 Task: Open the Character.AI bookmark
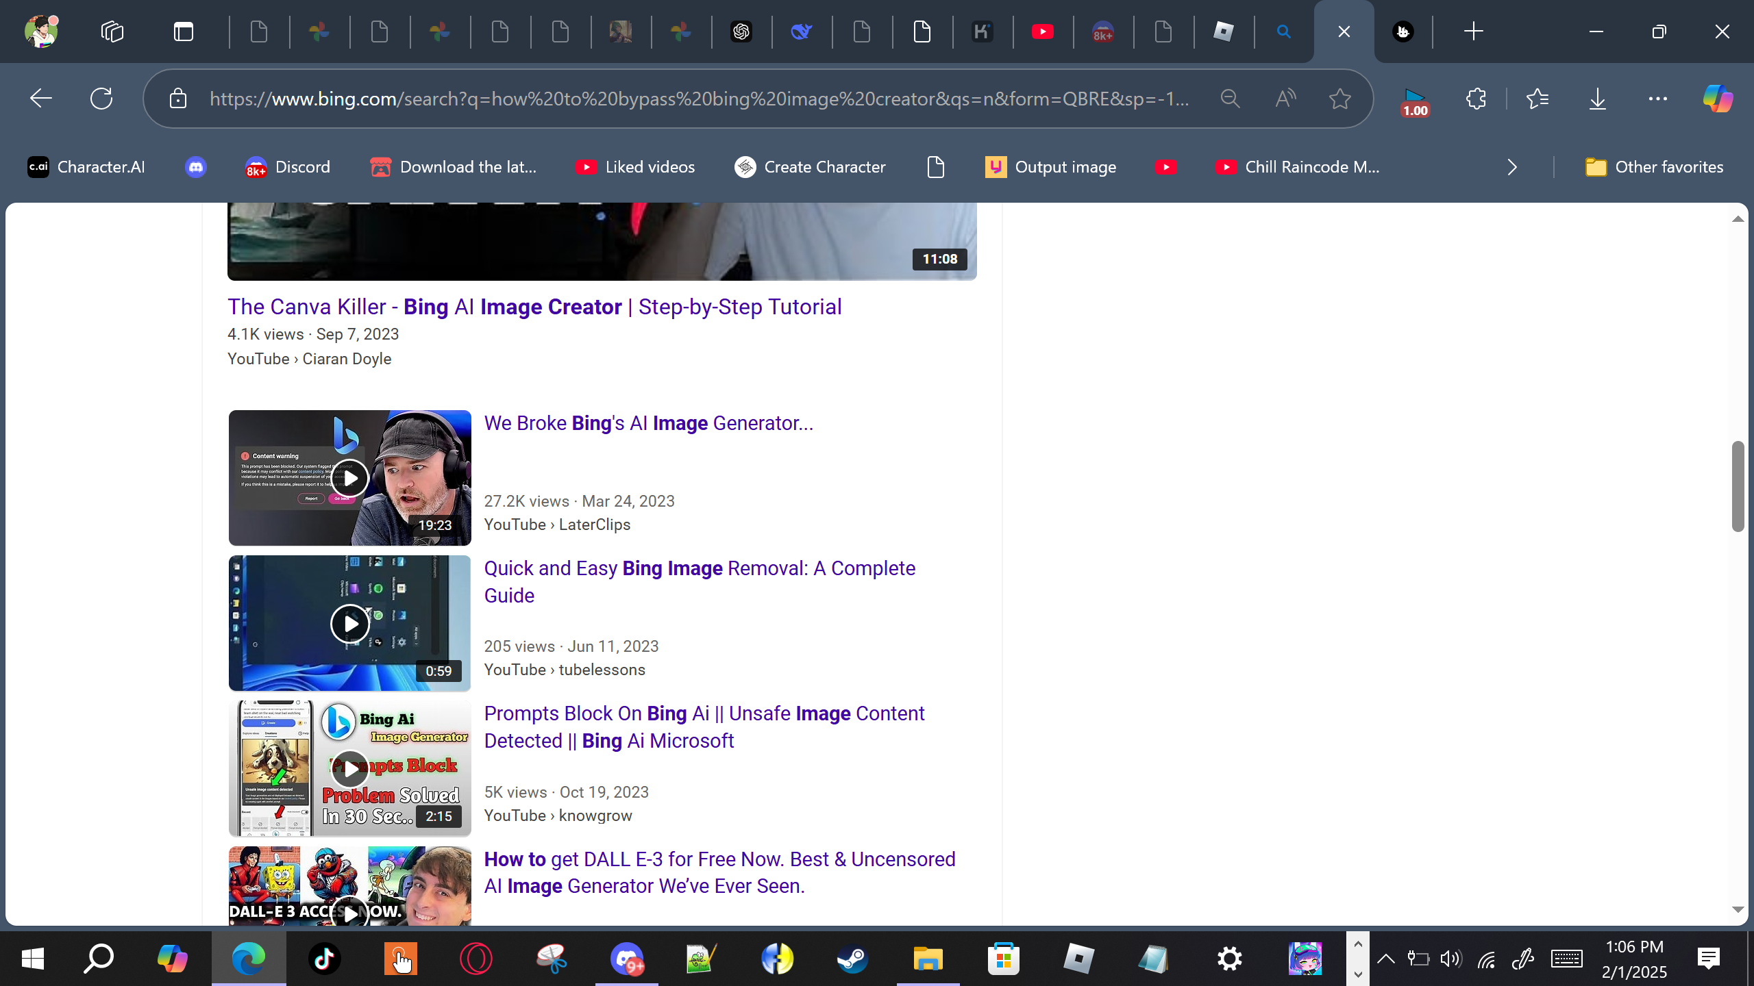(86, 167)
